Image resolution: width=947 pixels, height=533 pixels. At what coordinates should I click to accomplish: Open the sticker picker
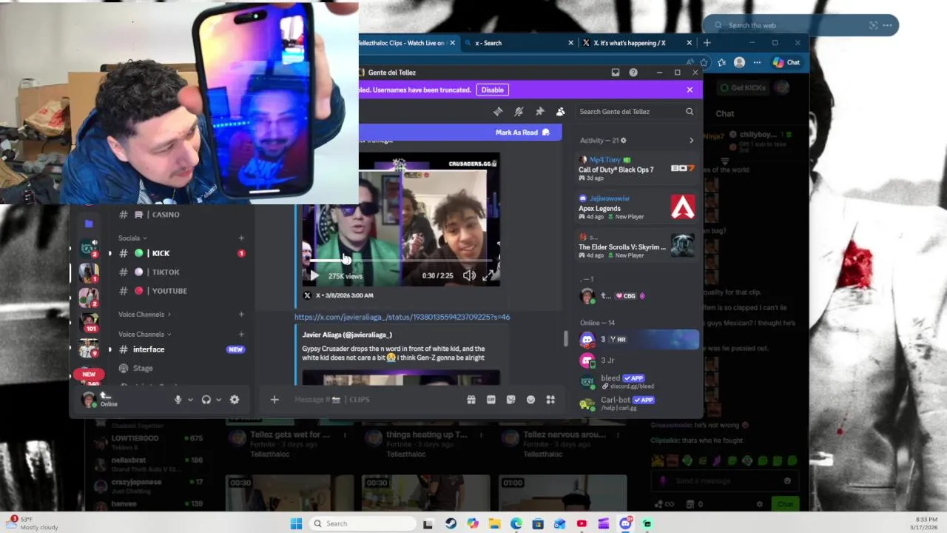point(510,400)
